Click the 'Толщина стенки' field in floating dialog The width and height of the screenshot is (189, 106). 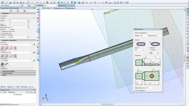(x=159, y=36)
